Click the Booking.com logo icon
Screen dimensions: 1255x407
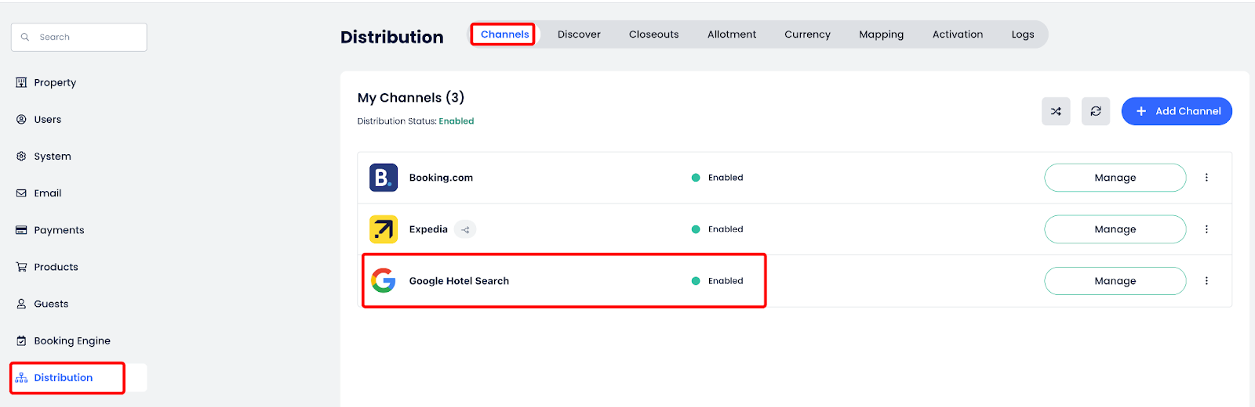coord(384,178)
